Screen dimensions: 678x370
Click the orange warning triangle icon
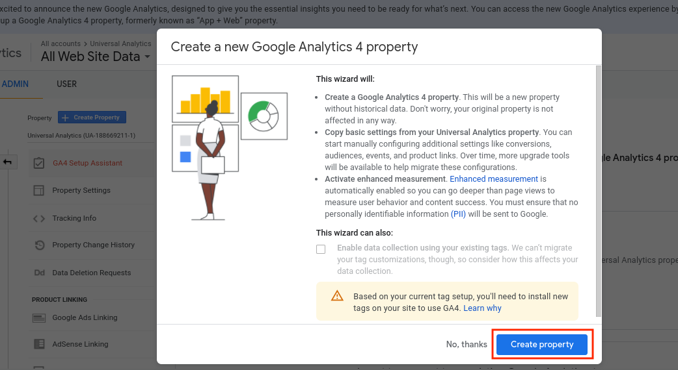tap(337, 296)
